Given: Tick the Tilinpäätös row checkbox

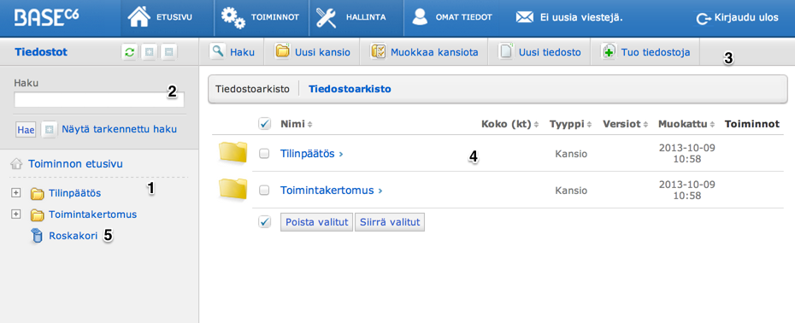Looking at the screenshot, I should pos(264,154).
